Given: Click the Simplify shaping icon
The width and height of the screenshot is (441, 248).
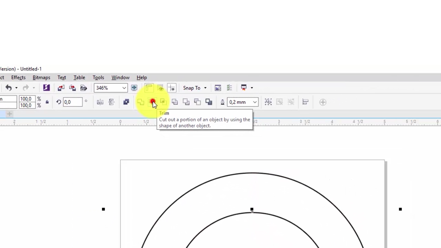Looking at the screenshot, I should (175, 102).
